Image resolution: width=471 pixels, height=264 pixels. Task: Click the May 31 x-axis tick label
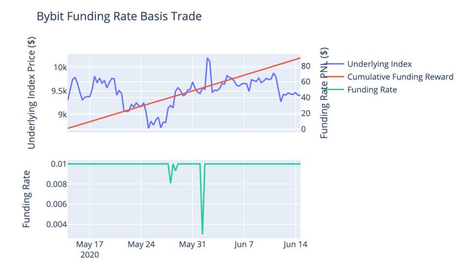tap(192, 244)
